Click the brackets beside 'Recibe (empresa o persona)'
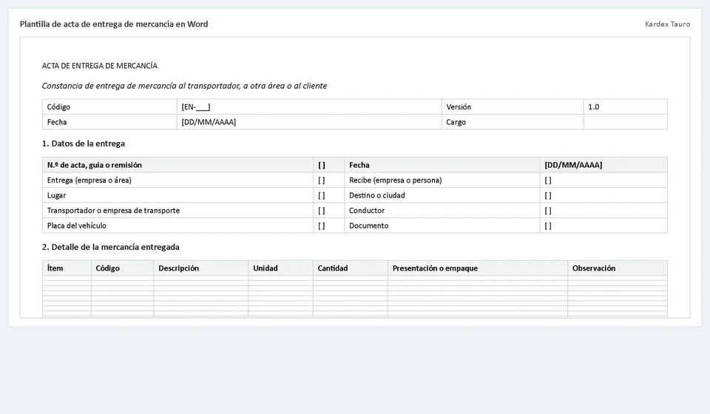The image size is (710, 414). [548, 180]
